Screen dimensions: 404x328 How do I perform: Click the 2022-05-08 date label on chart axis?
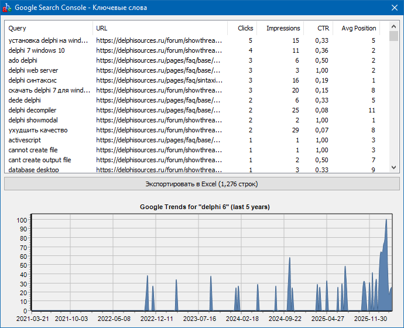pyautogui.click(x=114, y=319)
